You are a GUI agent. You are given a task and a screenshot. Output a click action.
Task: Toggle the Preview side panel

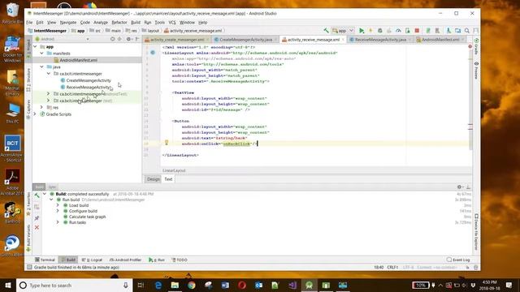tap(476, 71)
